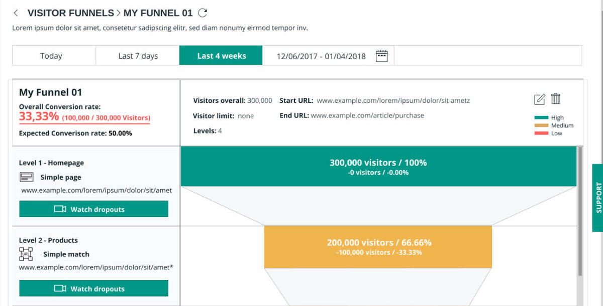Click the date range 12/06/2017 - 01/04/2018 field
Image resolution: width=603 pixels, height=306 pixels.
(321, 56)
